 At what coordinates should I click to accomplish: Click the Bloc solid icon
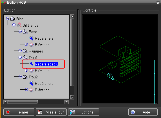tap(13, 19)
